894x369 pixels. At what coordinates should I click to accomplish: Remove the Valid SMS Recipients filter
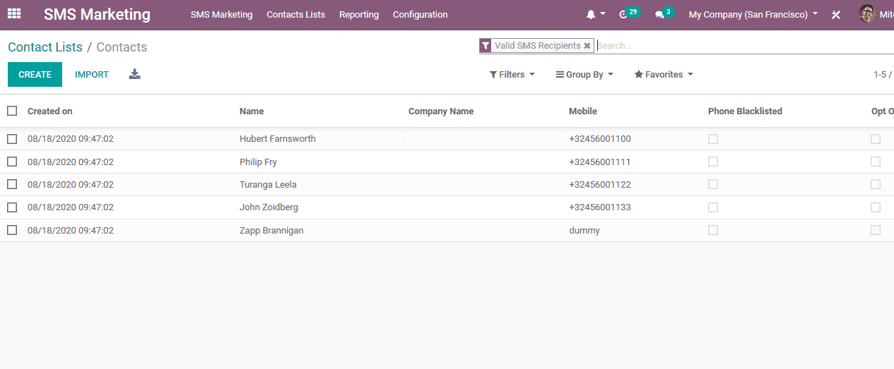587,46
